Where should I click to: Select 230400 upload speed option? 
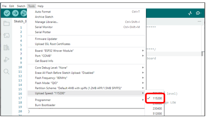click(154, 108)
